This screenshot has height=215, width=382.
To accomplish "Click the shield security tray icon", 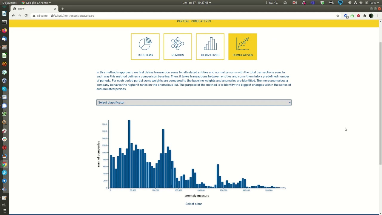I will click(x=322, y=3).
